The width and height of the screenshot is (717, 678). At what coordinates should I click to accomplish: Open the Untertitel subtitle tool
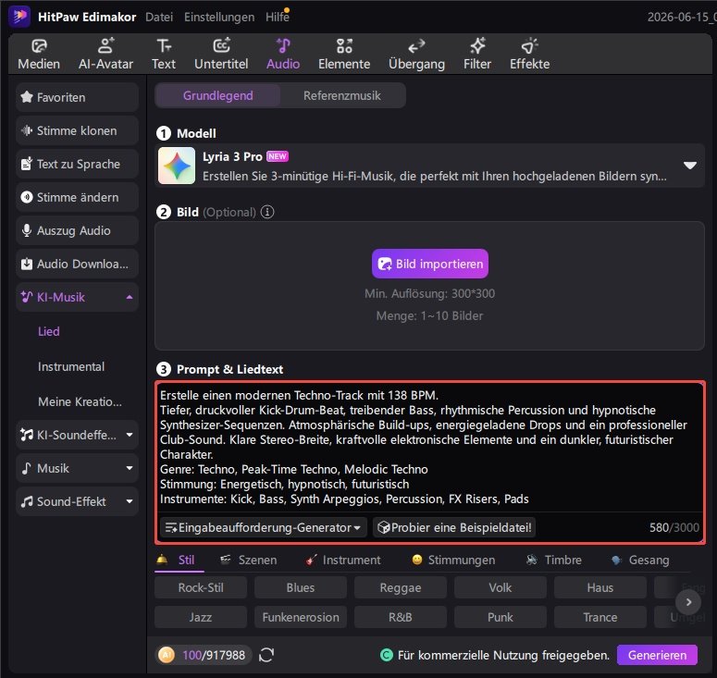(221, 54)
